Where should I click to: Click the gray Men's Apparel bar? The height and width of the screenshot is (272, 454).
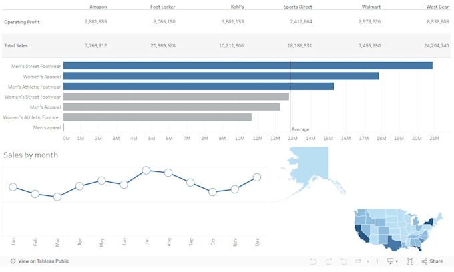172,107
